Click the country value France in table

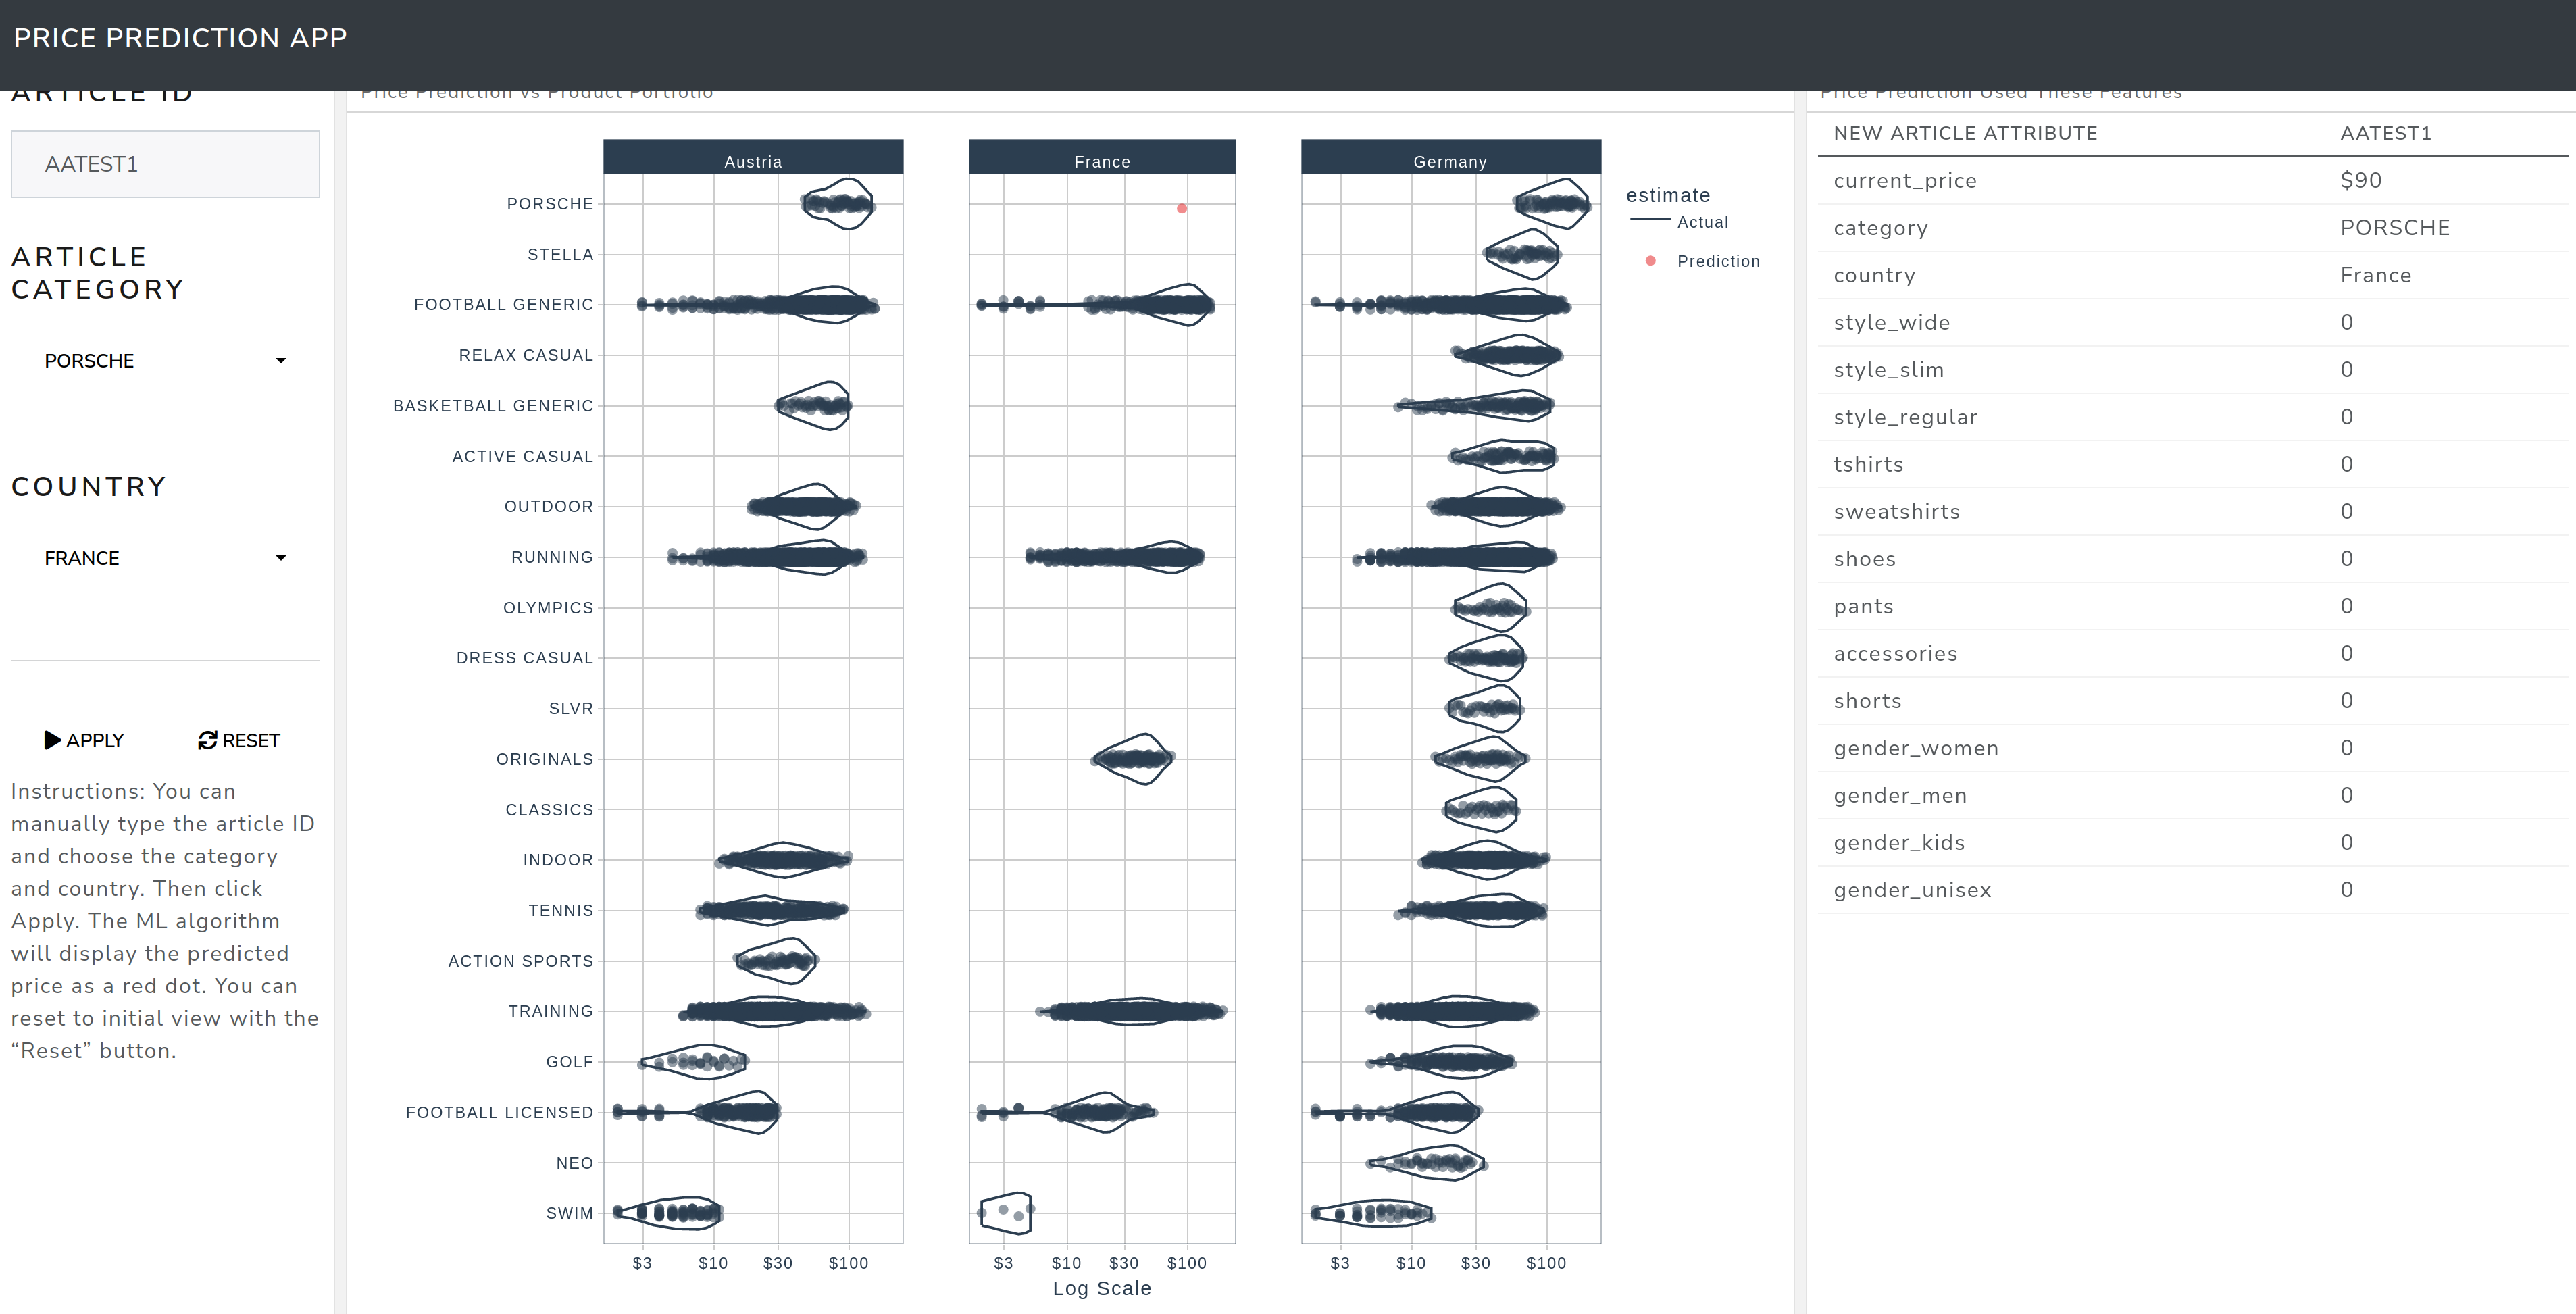click(2375, 275)
